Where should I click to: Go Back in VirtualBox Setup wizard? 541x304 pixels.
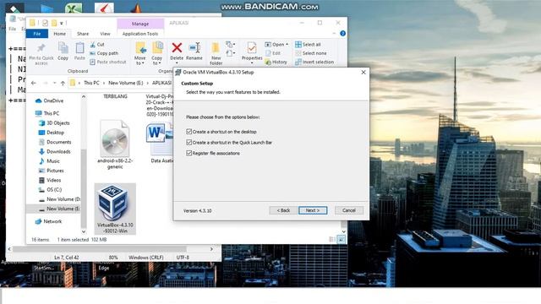[x=283, y=210]
